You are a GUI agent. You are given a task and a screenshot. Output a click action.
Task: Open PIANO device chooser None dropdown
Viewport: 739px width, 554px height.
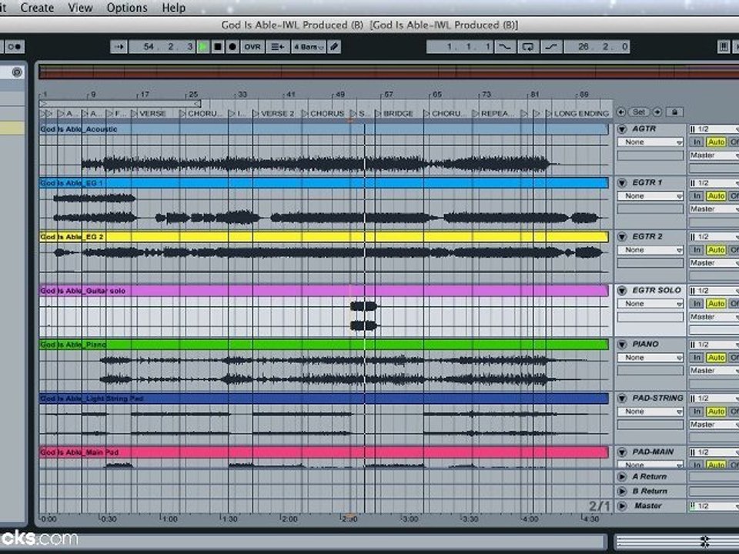tap(650, 358)
